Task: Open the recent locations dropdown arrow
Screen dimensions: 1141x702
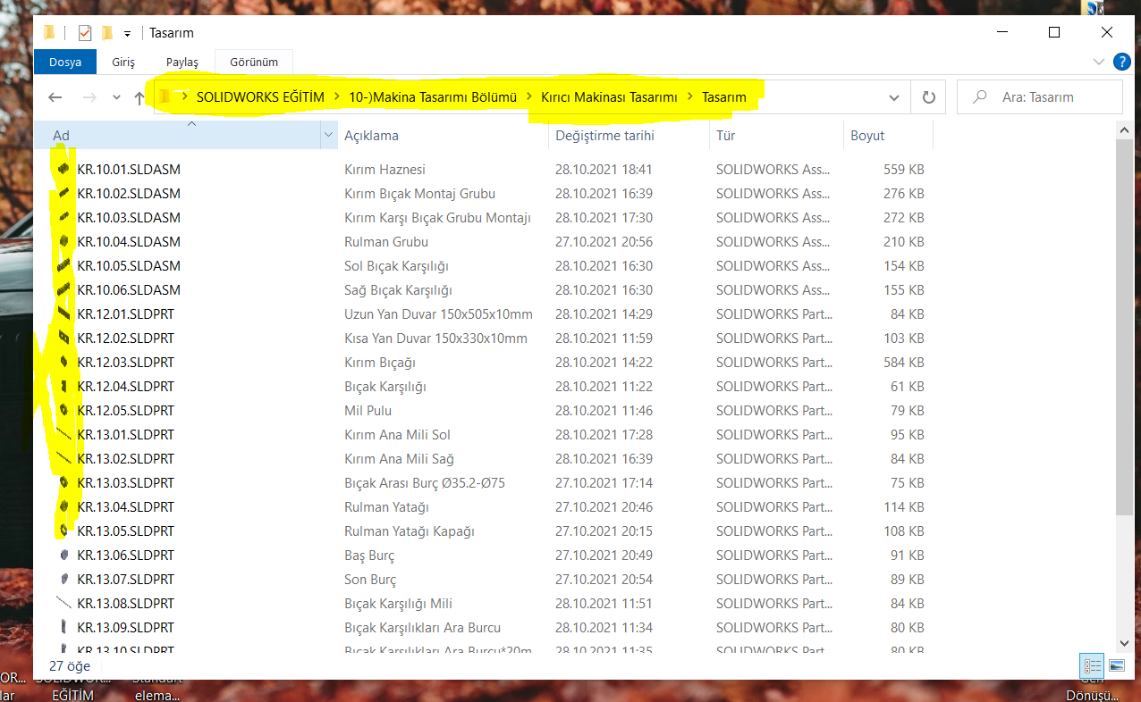Action: 117,97
